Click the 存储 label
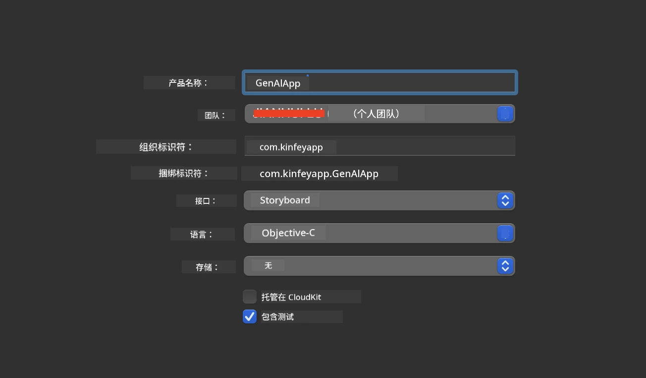This screenshot has height=378, width=646. tap(207, 267)
